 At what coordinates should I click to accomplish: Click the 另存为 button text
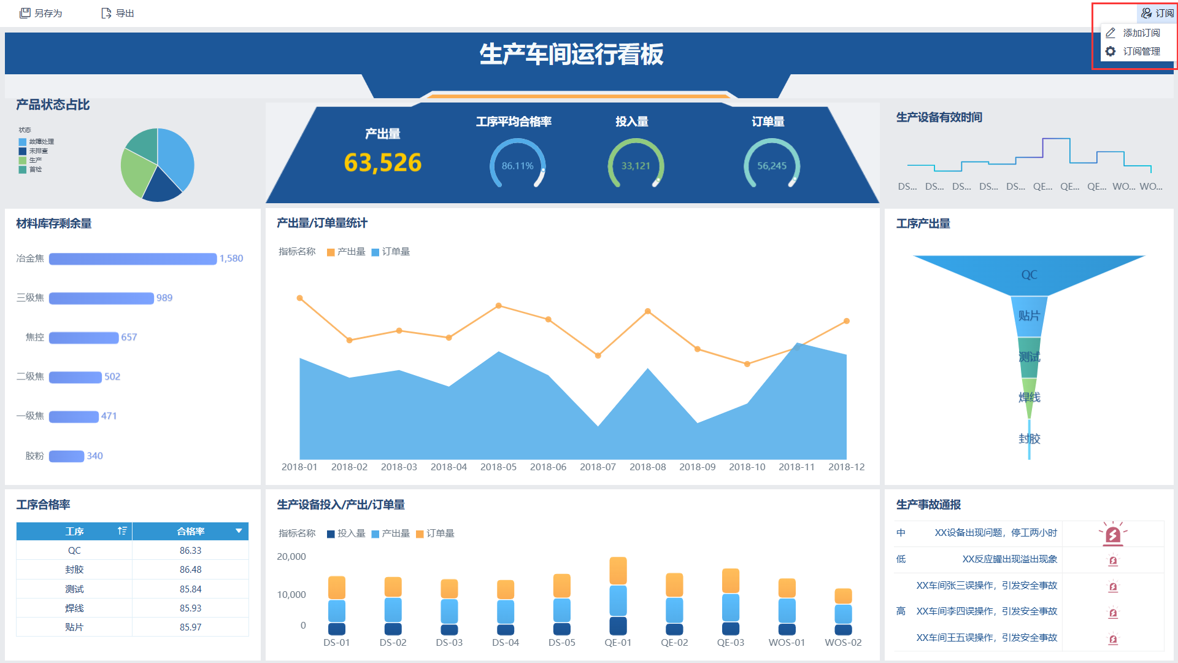click(48, 13)
